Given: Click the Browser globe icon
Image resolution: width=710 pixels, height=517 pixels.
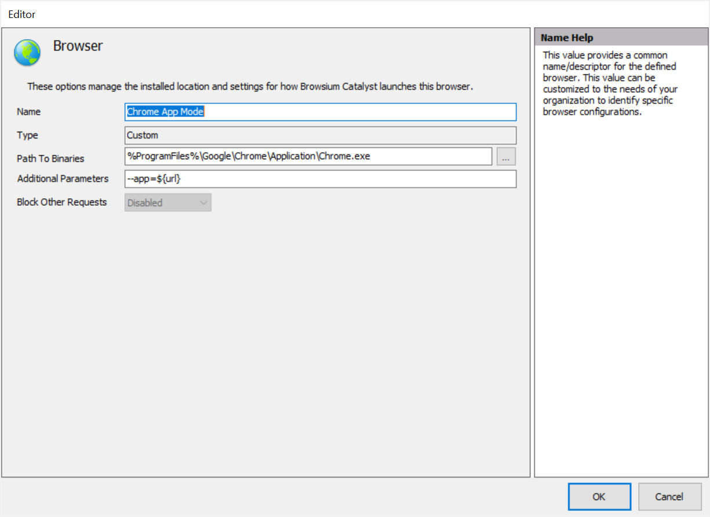Looking at the screenshot, I should tap(27, 53).
